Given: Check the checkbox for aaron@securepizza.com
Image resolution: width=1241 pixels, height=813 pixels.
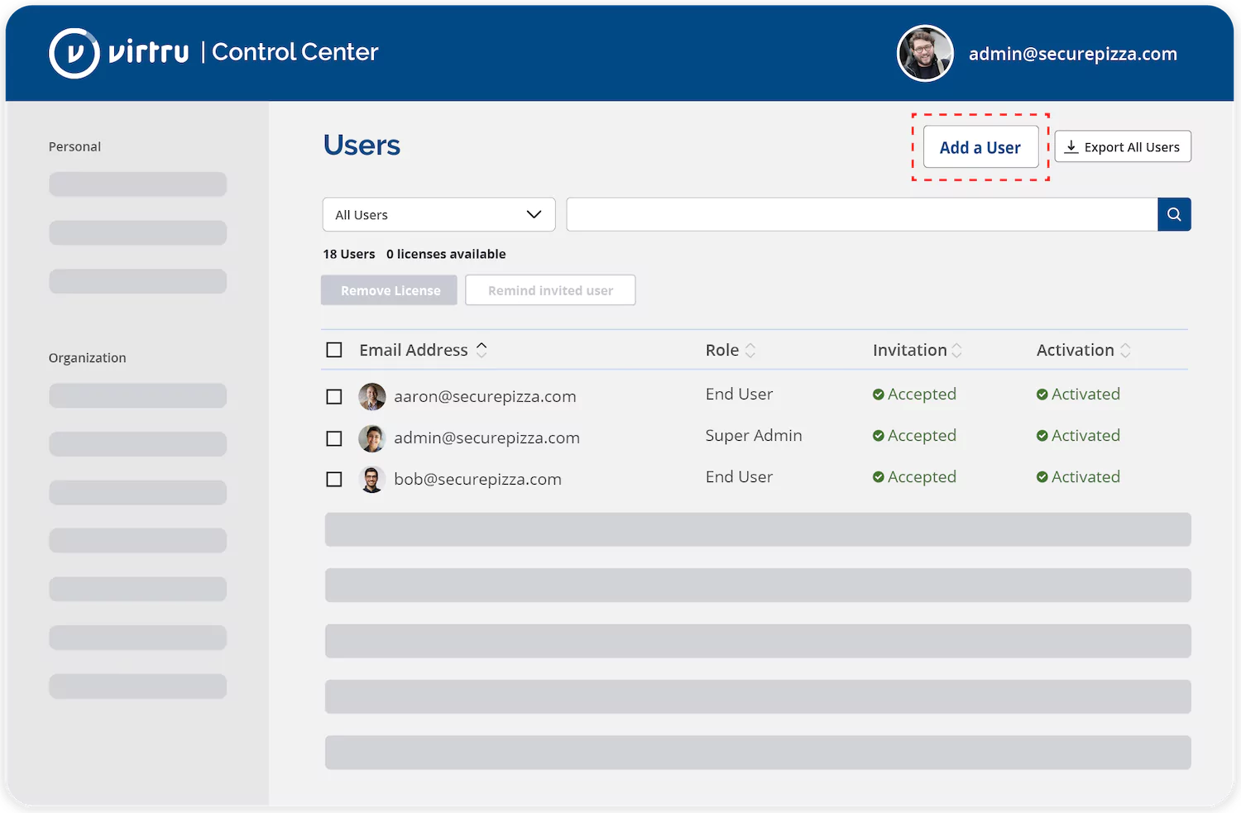Looking at the screenshot, I should click(334, 396).
